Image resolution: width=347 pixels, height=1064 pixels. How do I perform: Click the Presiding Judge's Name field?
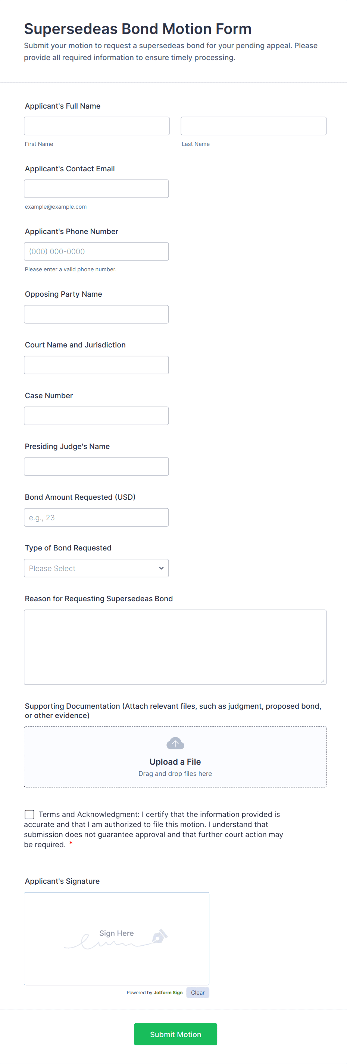(x=96, y=467)
